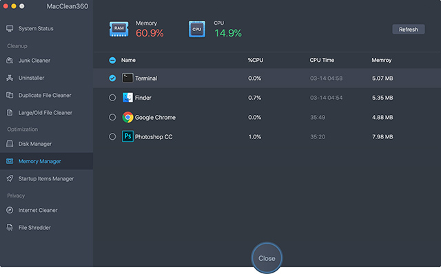Screen dimensions: 441x274
Task: Click the 14.9% CPU usage value
Action: [228, 33]
